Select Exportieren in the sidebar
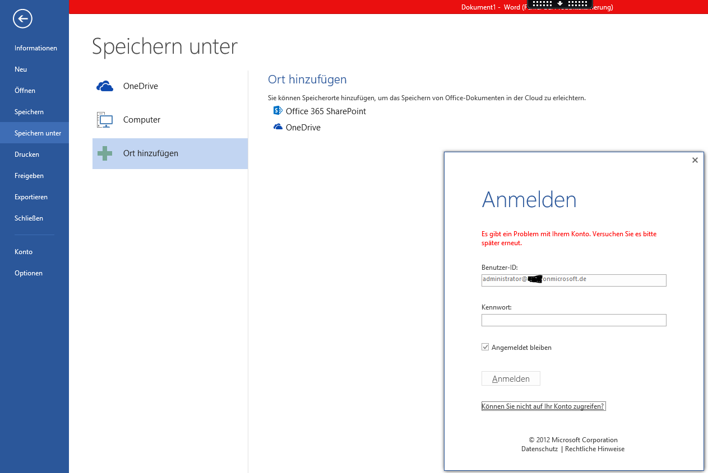This screenshot has height=473, width=708. coord(35,197)
